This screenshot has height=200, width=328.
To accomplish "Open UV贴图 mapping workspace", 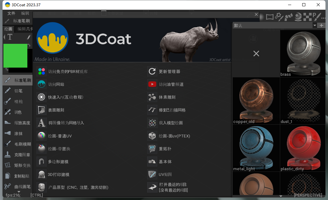I will tap(160, 174).
